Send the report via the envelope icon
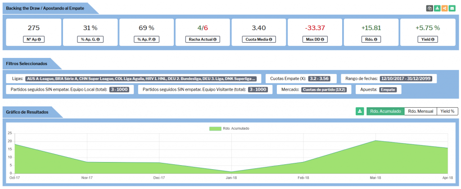Image resolution: width=461 pixels, height=189 pixels. click(x=452, y=8)
